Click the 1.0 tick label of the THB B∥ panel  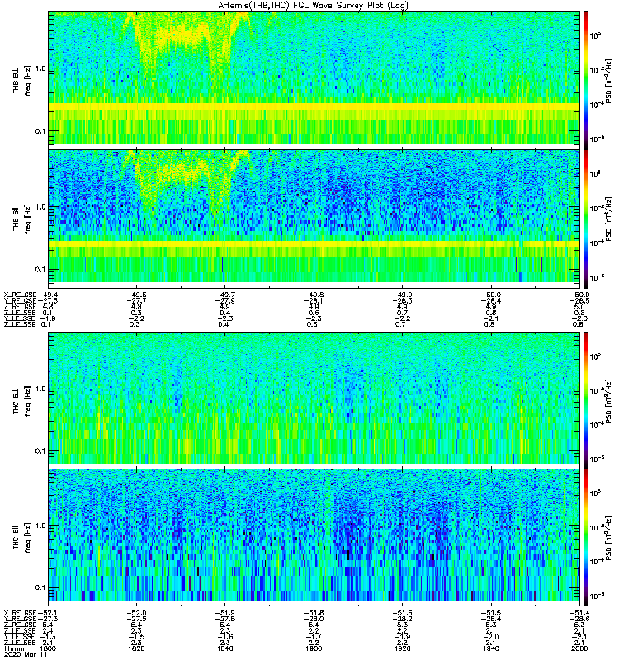coord(40,207)
